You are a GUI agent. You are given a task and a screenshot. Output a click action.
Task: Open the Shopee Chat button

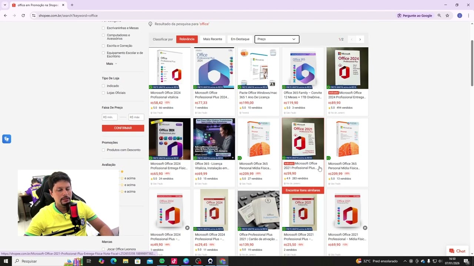tap(457, 251)
